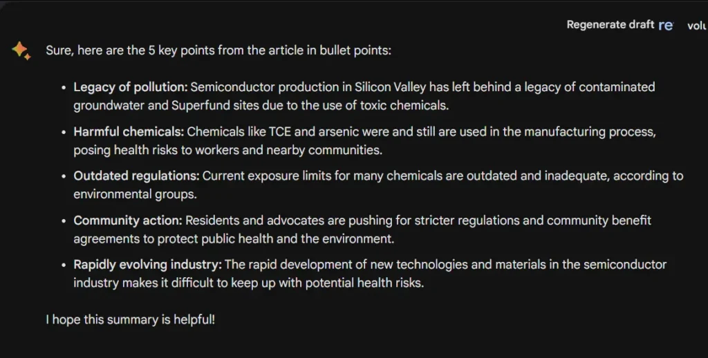Click the 'volu' read-aloud icon
Viewport: 708px width, 358px height.
point(697,26)
